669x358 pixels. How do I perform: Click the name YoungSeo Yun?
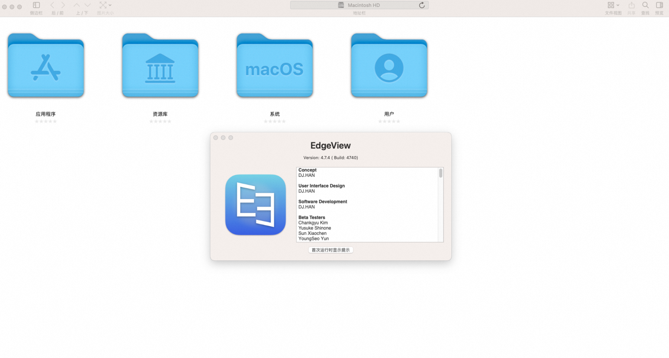pos(313,239)
